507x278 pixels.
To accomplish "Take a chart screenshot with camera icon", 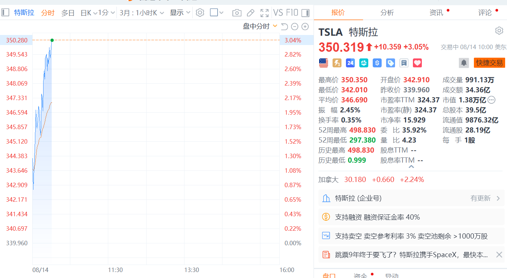I will [237, 13].
